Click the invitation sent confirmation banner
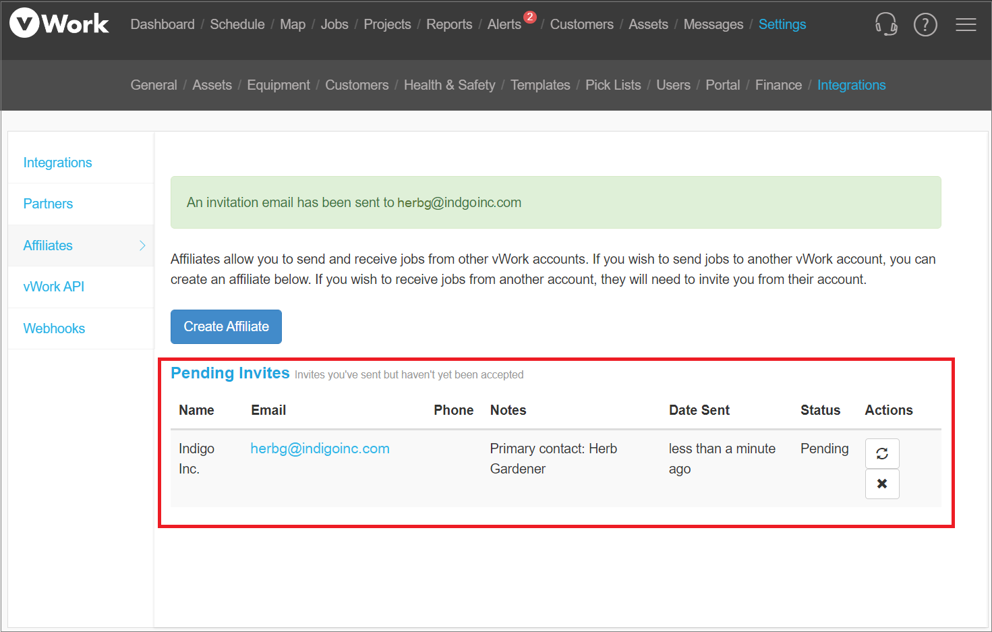 click(556, 202)
